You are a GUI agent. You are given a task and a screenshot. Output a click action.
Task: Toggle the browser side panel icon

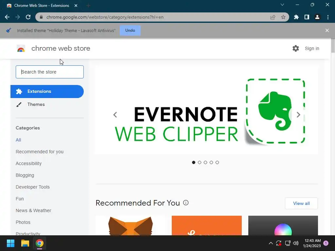307,17
